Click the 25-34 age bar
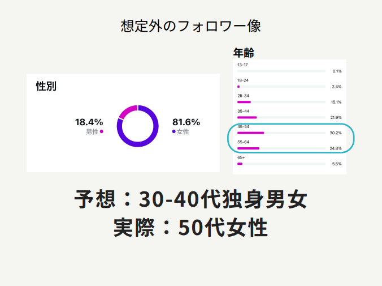The width and height of the screenshot is (382, 286). click(244, 102)
